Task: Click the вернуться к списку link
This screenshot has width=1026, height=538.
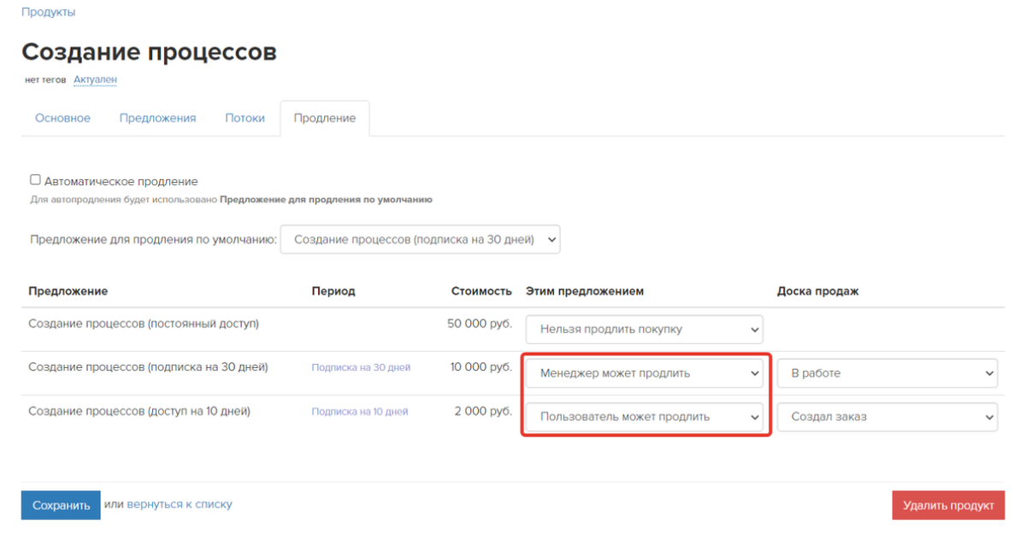Action: tap(180, 504)
